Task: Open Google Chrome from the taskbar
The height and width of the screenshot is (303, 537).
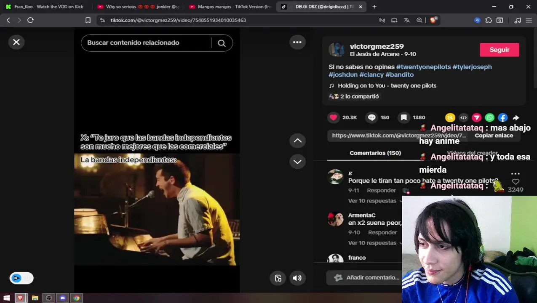Action: tap(77, 298)
